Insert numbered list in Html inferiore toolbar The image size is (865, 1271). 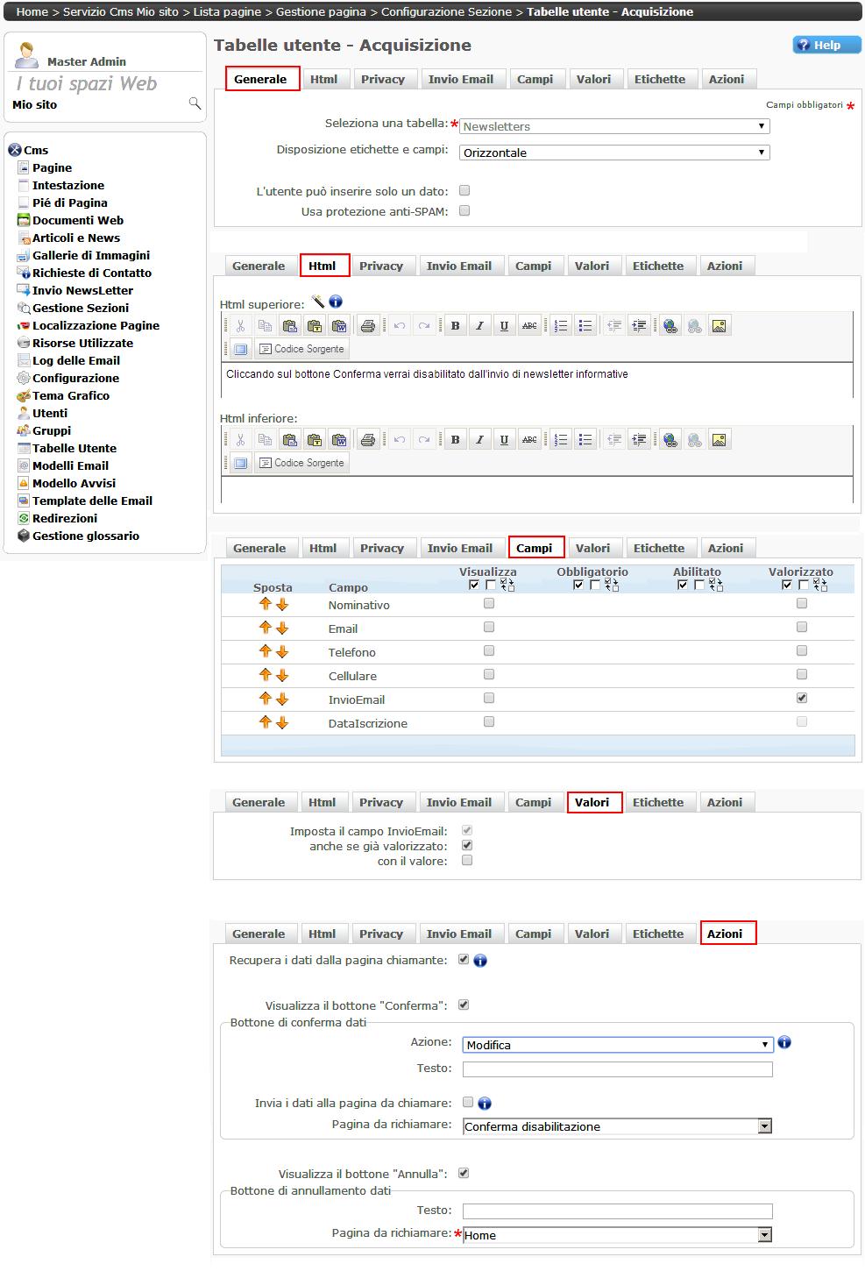coord(561,440)
